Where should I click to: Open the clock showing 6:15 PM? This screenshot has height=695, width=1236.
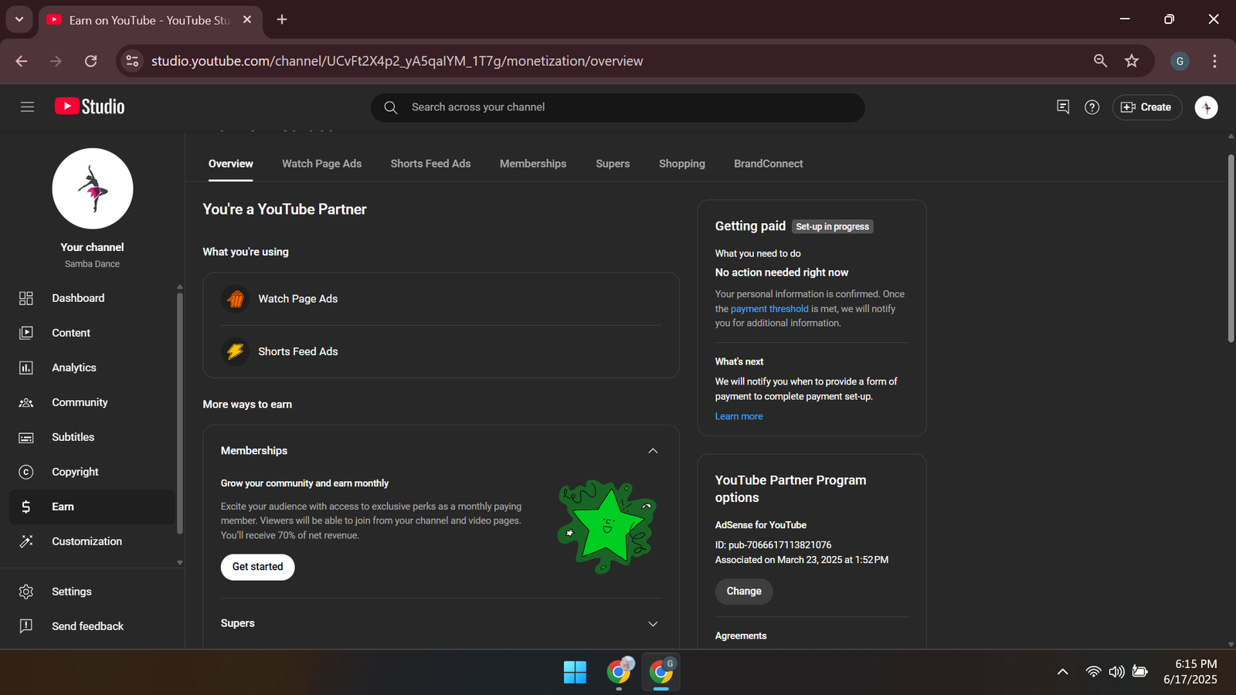(1190, 672)
